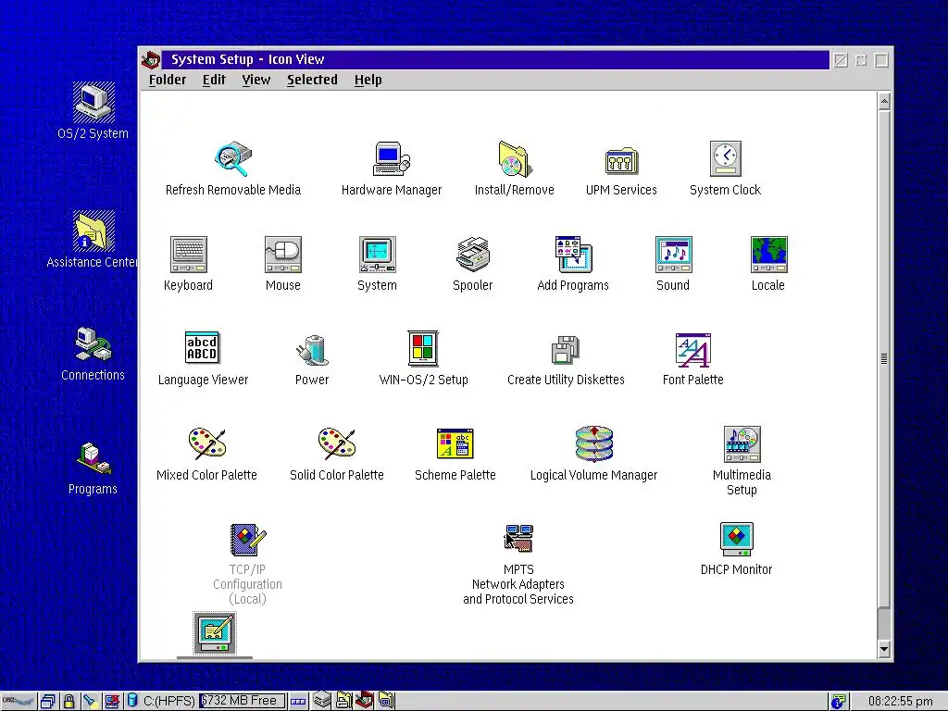The height and width of the screenshot is (711, 948).
Task: Open the Folder menu
Action: coord(168,80)
